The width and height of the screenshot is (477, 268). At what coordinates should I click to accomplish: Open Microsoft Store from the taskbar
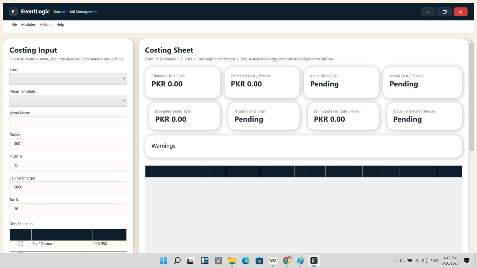(x=259, y=261)
